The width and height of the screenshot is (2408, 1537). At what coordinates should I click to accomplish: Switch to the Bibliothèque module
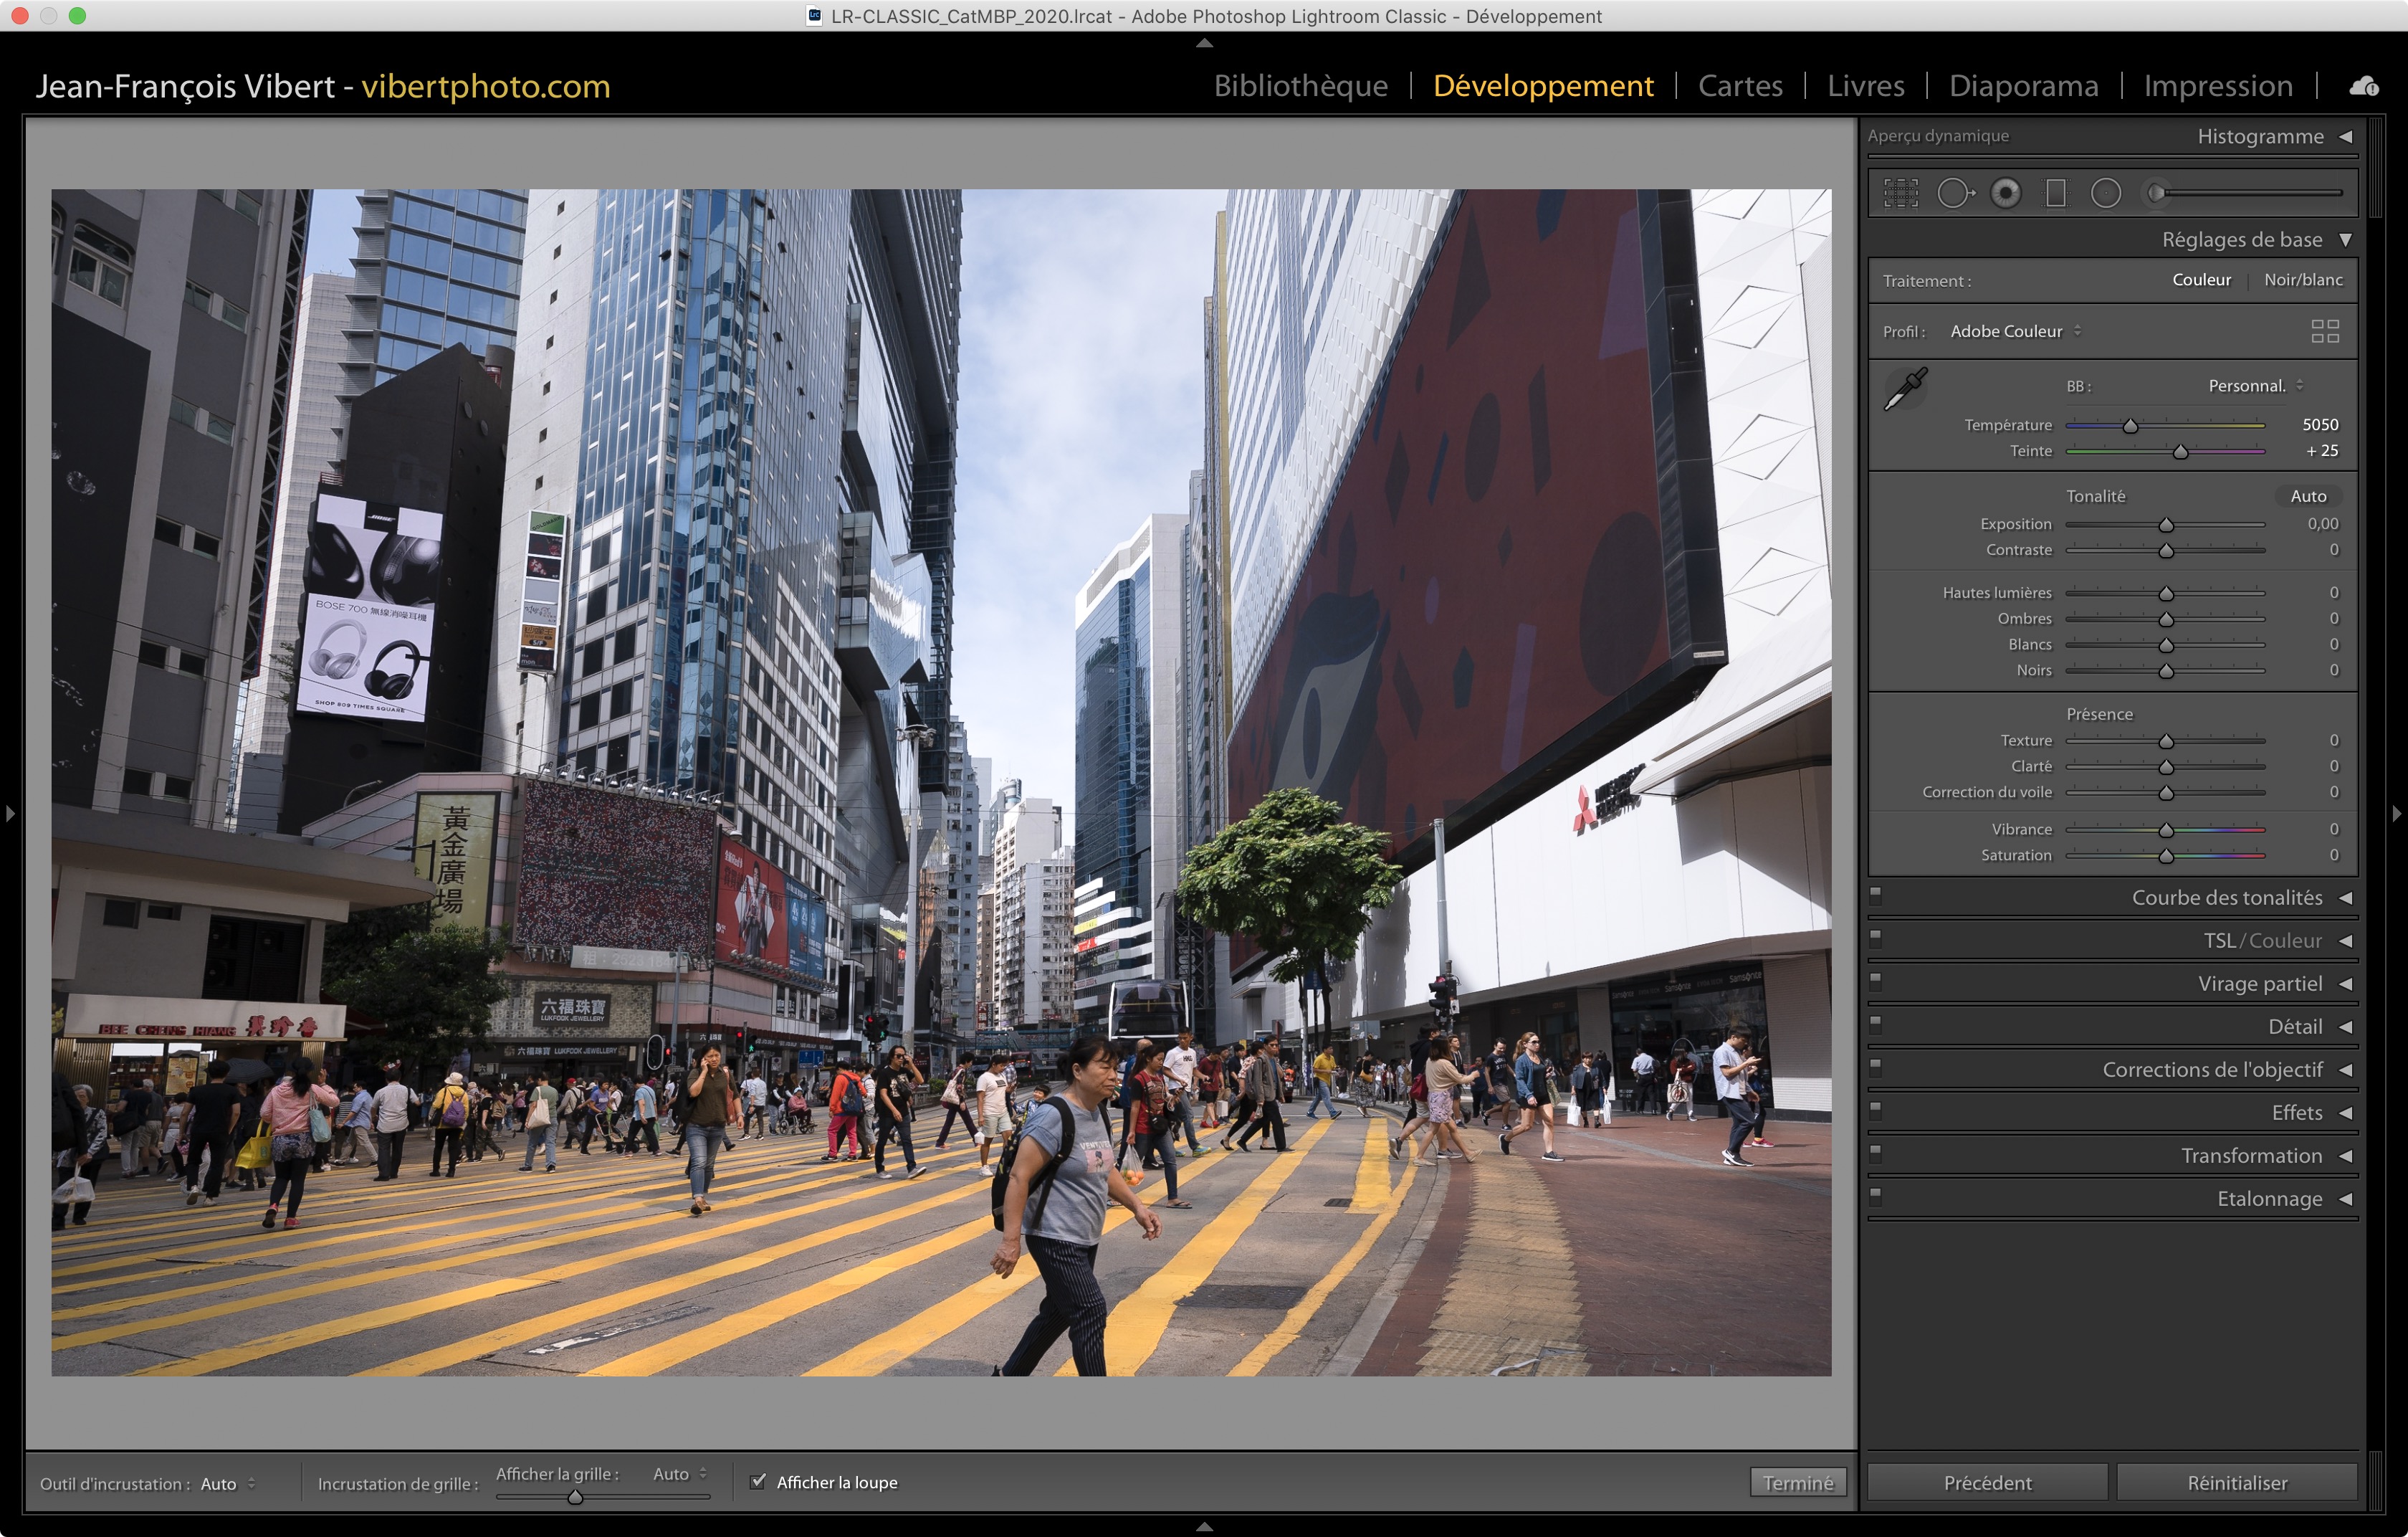(x=1300, y=86)
